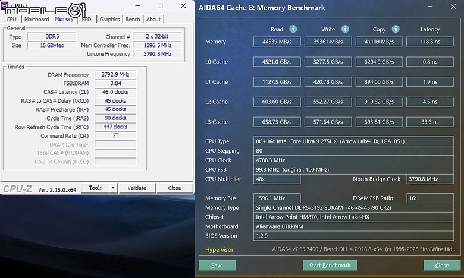Click the L3 Cache Write value 571.64 GB/s

(x=328, y=122)
